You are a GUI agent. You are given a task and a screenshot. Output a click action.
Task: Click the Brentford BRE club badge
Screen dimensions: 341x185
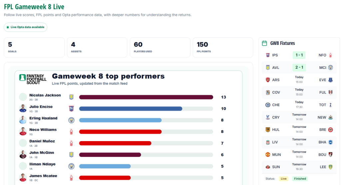[x=330, y=130]
